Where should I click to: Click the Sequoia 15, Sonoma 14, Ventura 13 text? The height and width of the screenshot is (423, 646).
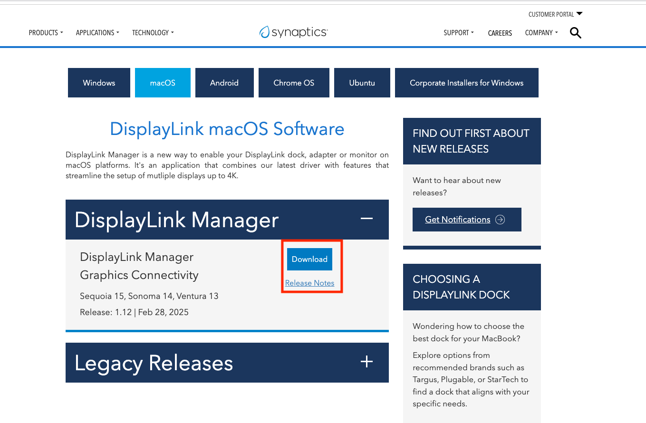pyautogui.click(x=149, y=296)
